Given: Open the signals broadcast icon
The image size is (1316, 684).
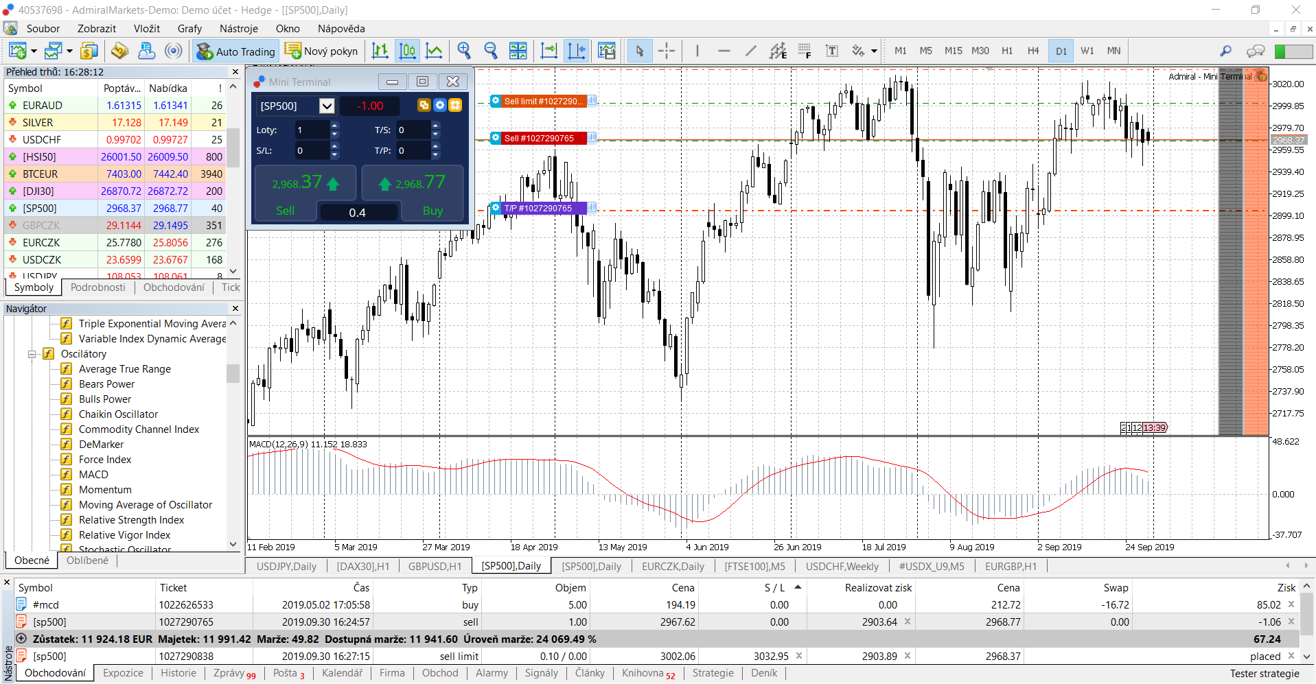Looking at the screenshot, I should 174,51.
